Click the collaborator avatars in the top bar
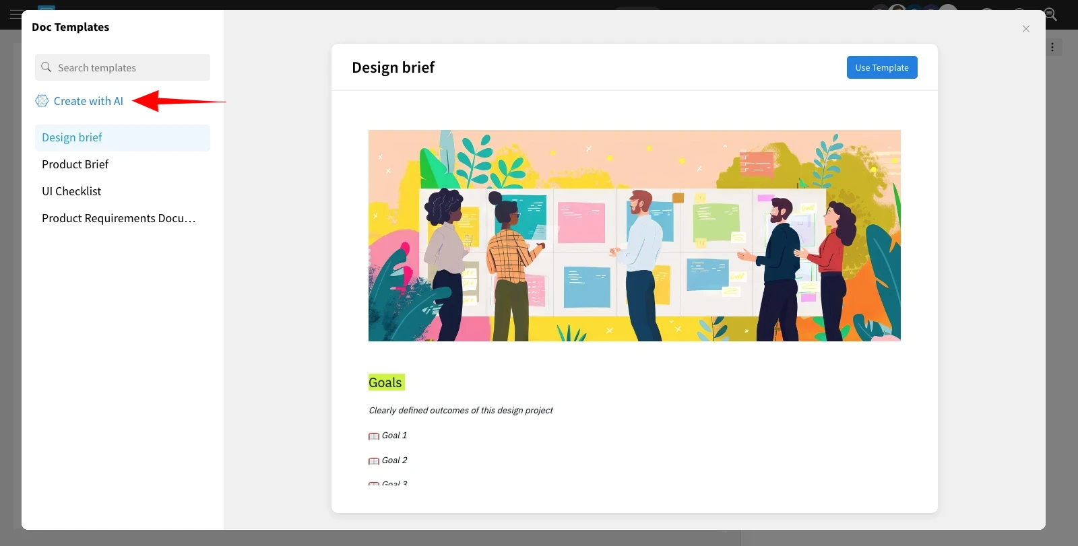 tap(913, 12)
